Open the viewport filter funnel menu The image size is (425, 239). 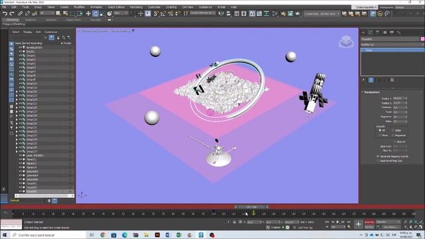133,31
